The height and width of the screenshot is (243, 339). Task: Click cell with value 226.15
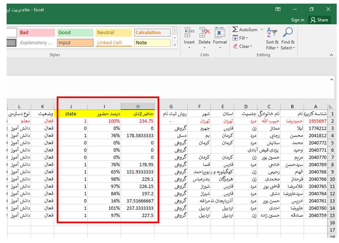(138, 186)
